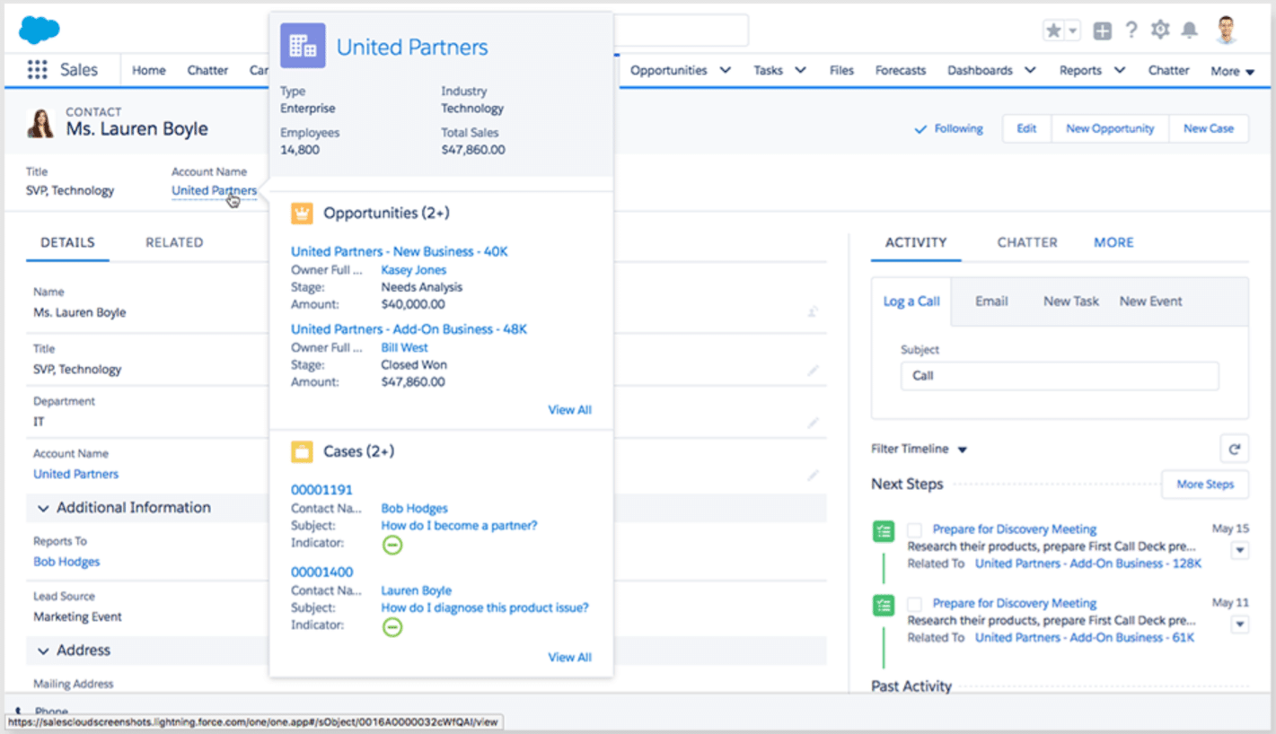The image size is (1276, 734).
Task: Switch to the RELATED tab
Action: click(x=174, y=242)
